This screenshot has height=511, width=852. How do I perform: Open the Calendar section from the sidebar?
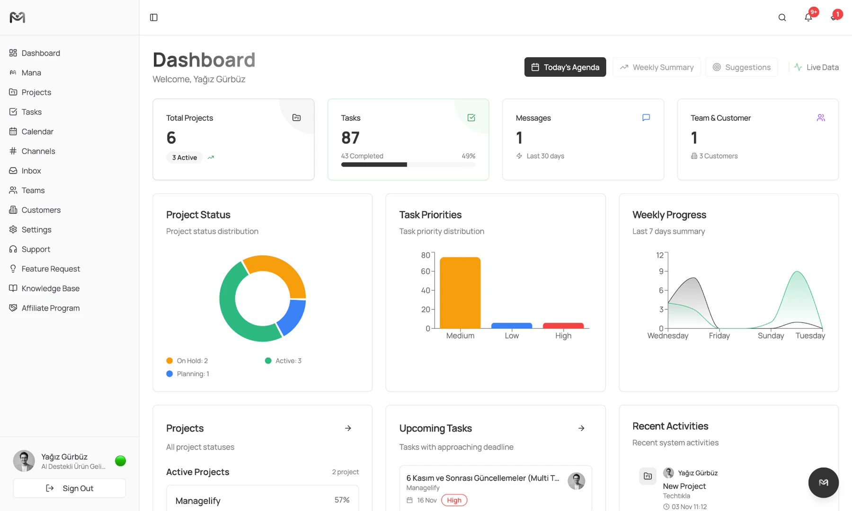coord(37,131)
